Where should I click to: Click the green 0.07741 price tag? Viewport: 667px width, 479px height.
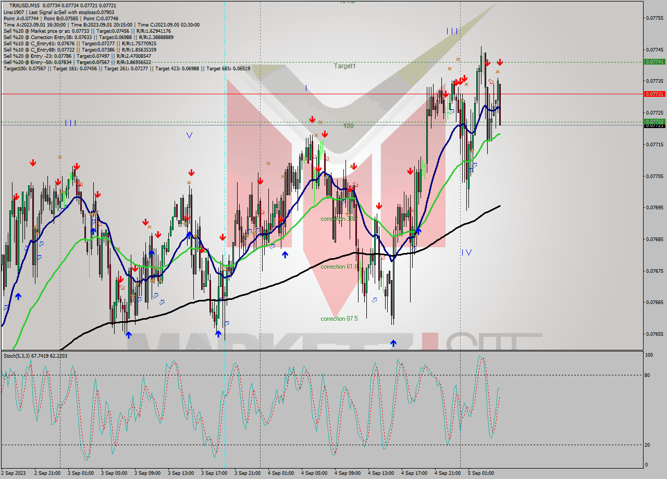click(x=654, y=61)
